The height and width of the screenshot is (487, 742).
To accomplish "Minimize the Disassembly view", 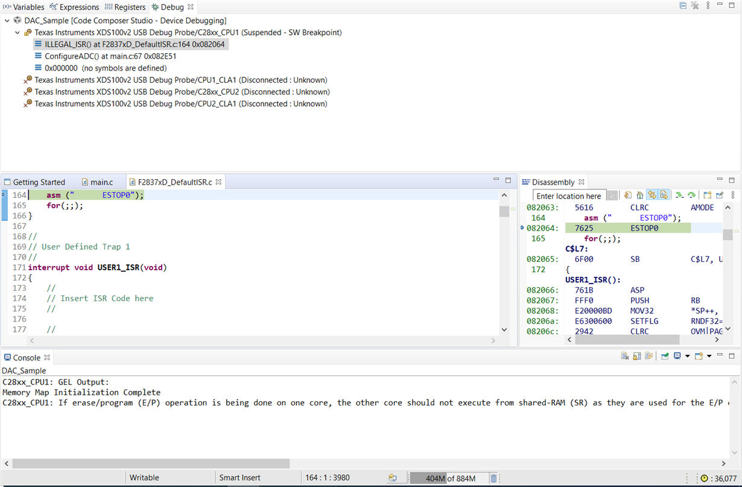I will pos(720,180).
